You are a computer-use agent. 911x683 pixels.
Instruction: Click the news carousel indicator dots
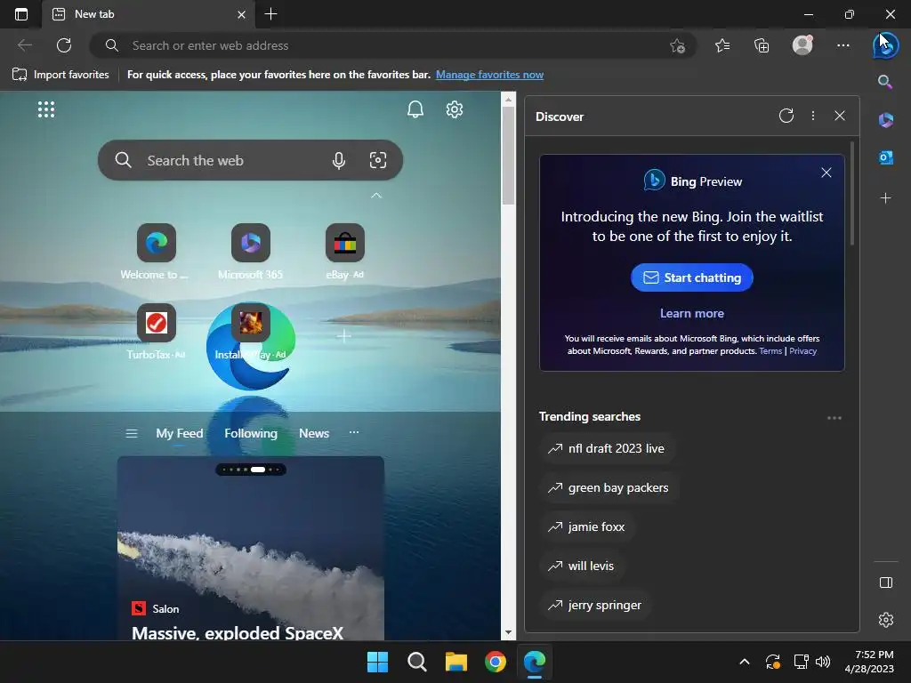[x=250, y=470]
